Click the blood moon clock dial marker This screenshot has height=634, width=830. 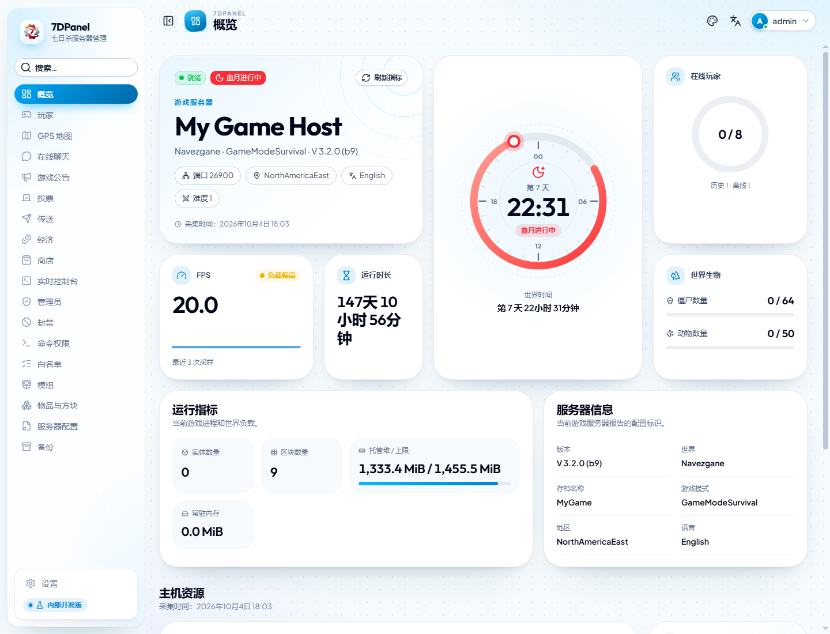click(514, 141)
